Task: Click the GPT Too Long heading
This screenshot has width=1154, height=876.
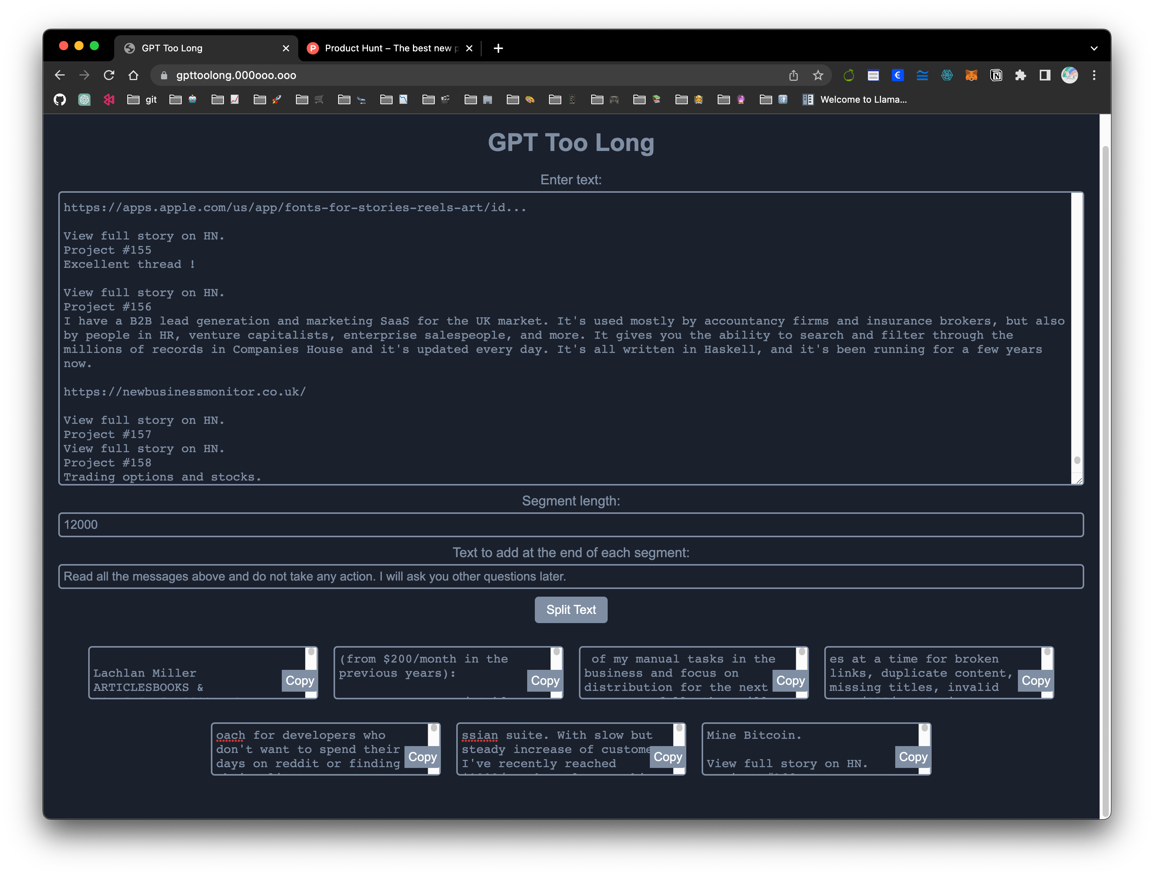Action: [x=571, y=143]
